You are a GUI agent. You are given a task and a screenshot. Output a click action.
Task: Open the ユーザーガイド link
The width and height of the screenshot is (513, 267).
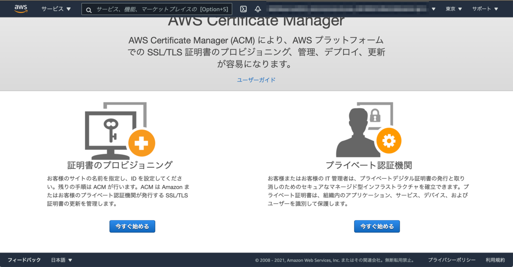click(x=256, y=80)
